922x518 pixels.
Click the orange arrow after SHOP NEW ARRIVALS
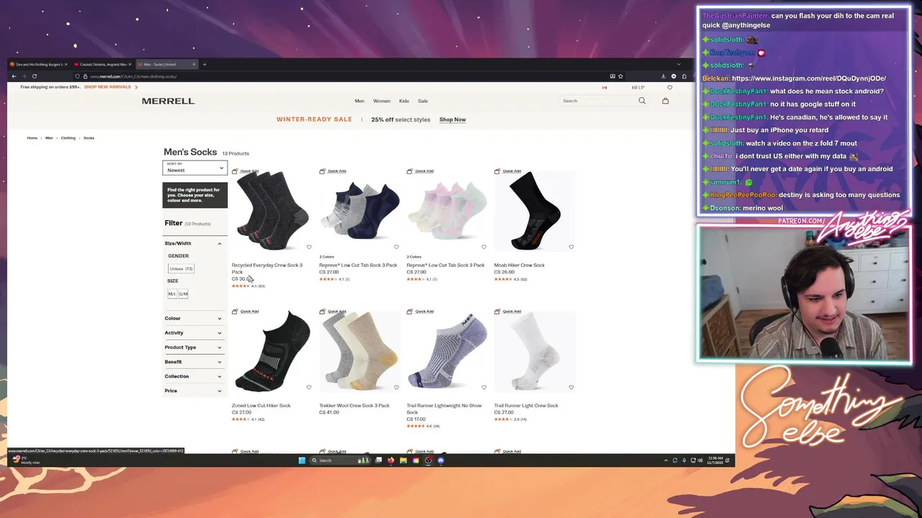click(x=135, y=87)
